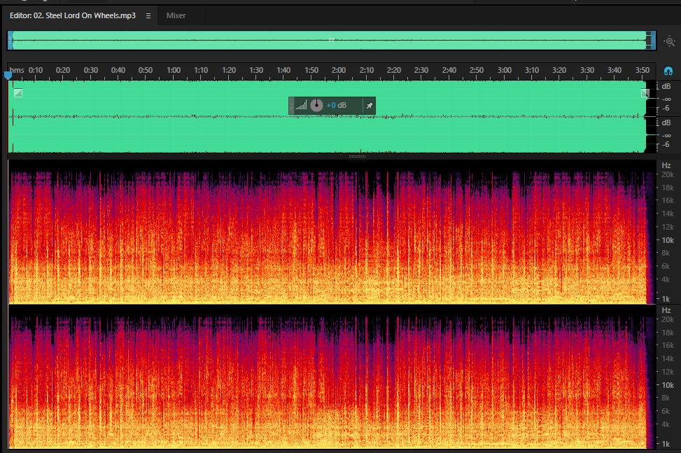
Task: Click the middle of the overview navigator bar
Action: click(331, 41)
